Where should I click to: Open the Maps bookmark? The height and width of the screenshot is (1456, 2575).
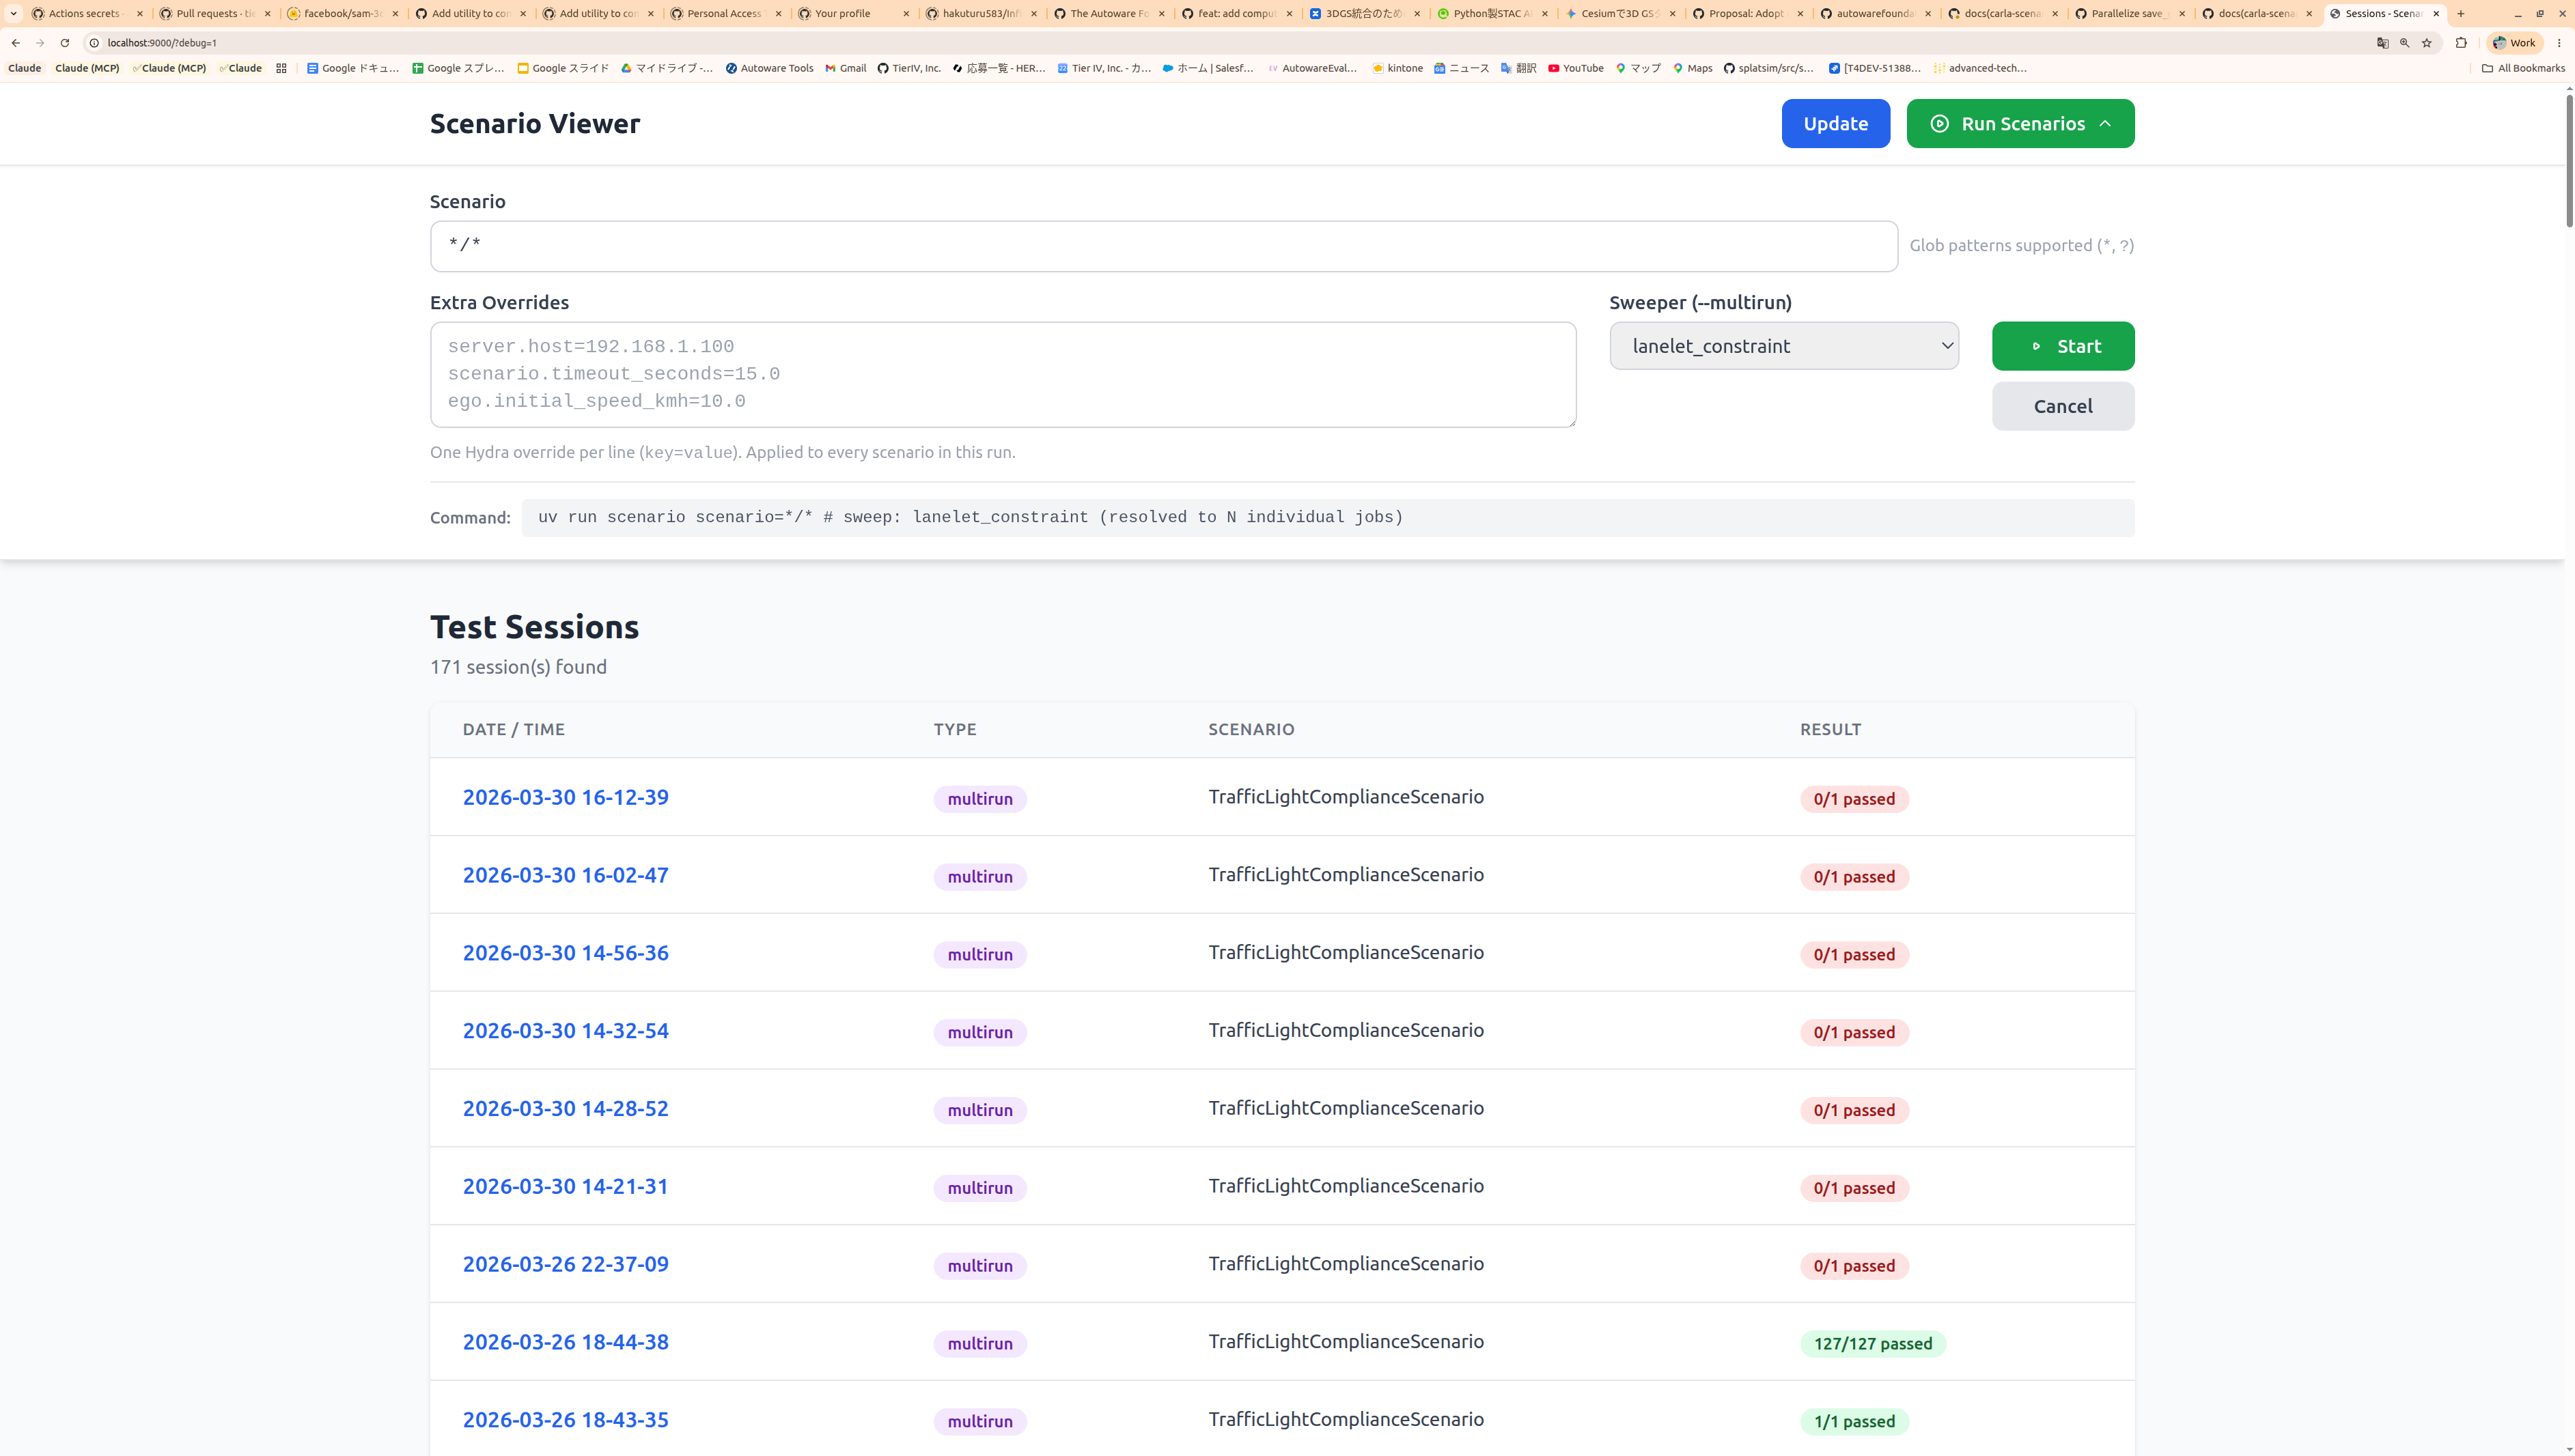(x=1693, y=68)
